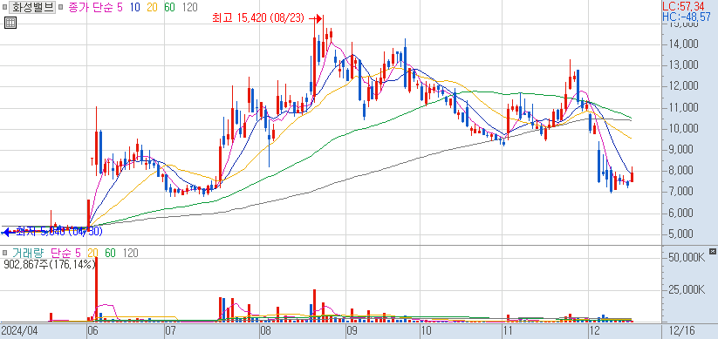Select the price 60-day moving average label
Viewport: 718px width, 339px height.
[x=170, y=7]
